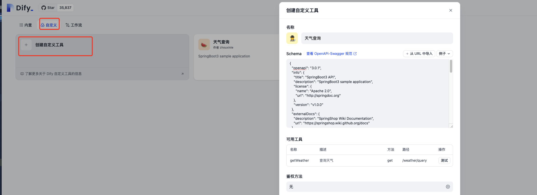Close the 创建自定义工具 dialog
The height and width of the screenshot is (195, 537).
[x=450, y=10]
